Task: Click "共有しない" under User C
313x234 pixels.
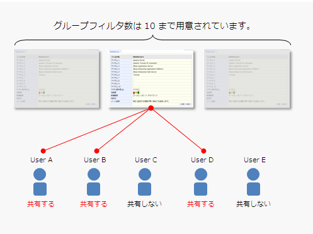Action: click(145, 204)
